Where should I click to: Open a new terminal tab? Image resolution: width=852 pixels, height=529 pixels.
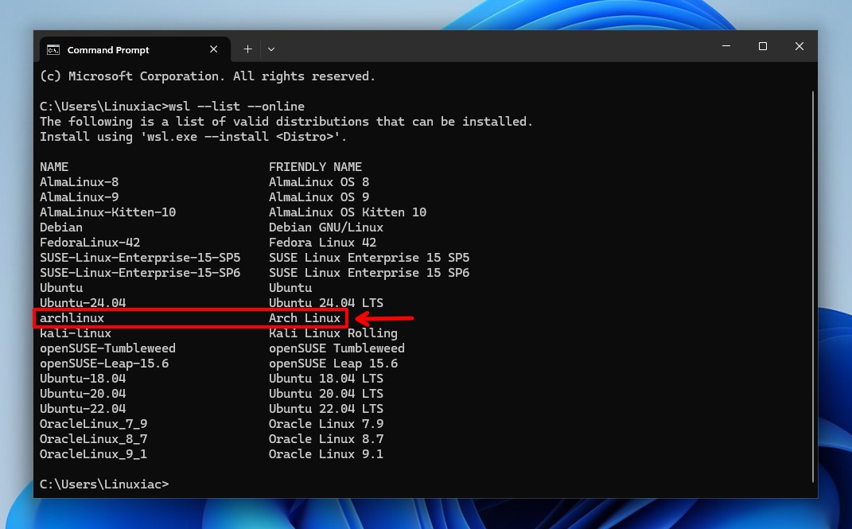click(247, 49)
